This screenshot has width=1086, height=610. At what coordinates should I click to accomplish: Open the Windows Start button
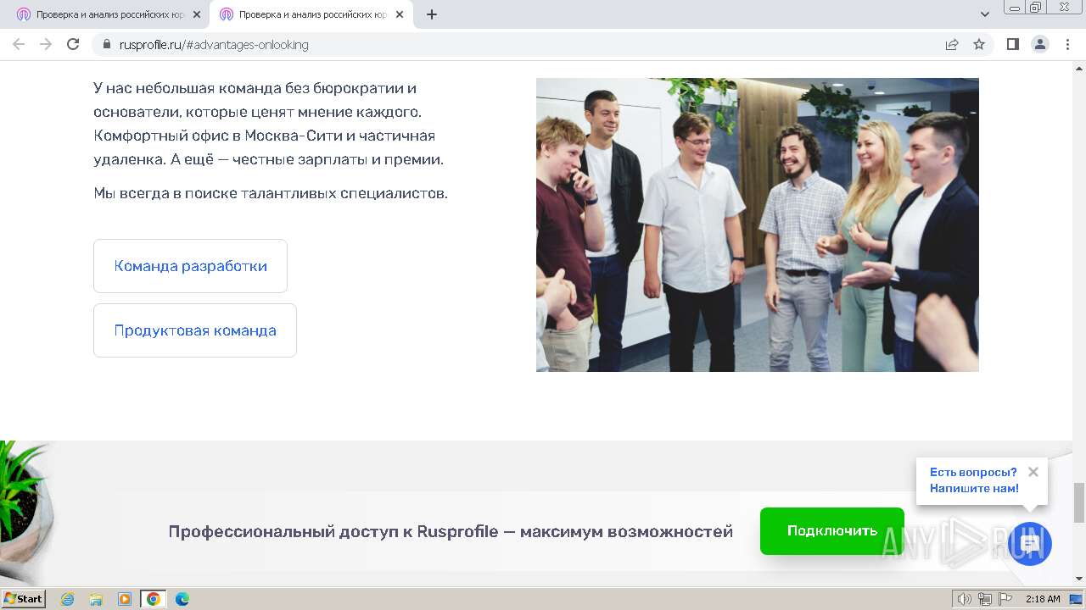(x=24, y=598)
